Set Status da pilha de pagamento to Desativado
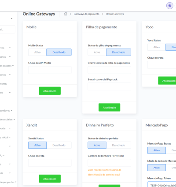 tap(118, 52)
